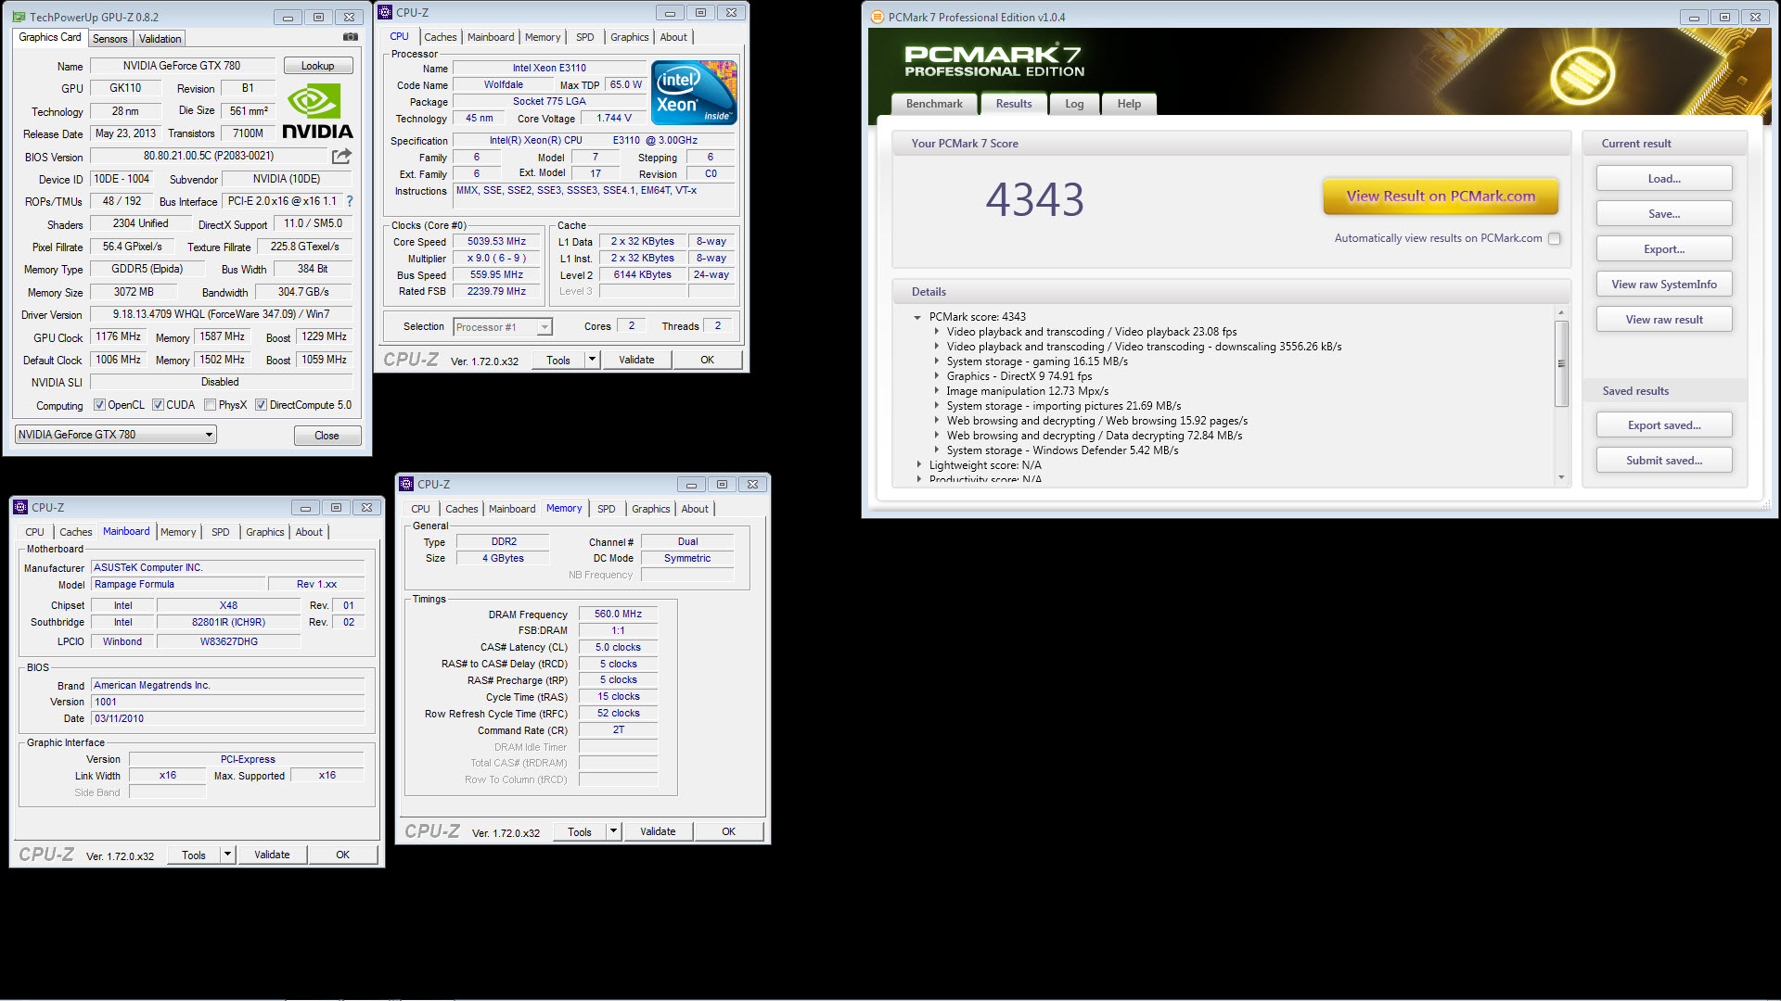This screenshot has width=1781, height=1001.
Task: Click the PCMark score number 4343
Action: point(1034,199)
